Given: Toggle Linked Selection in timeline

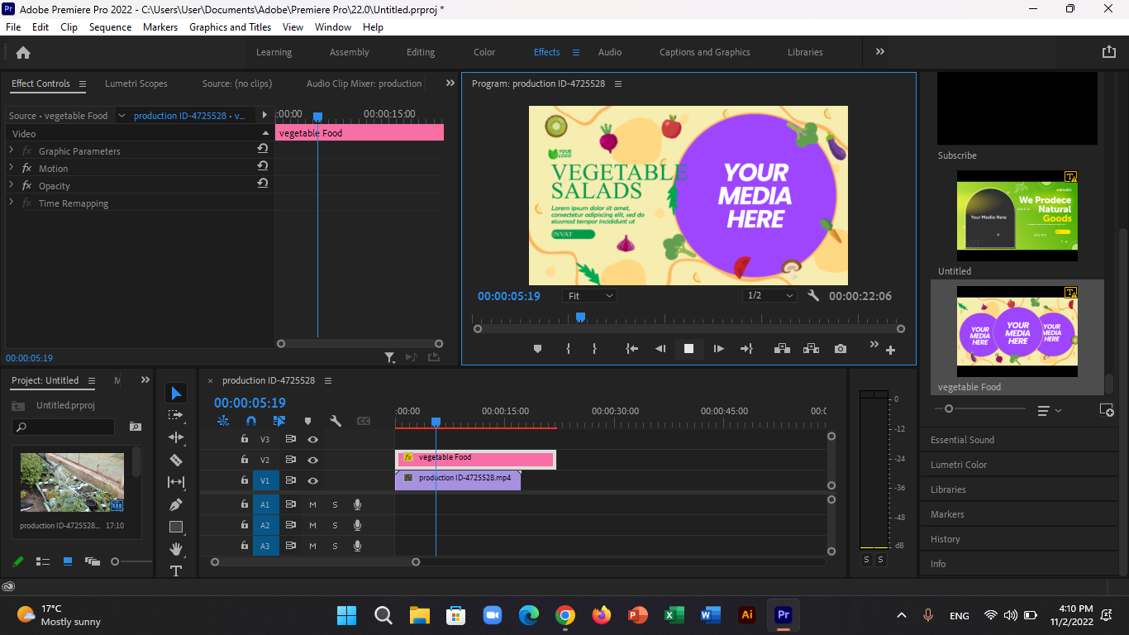Looking at the screenshot, I should click(x=279, y=421).
